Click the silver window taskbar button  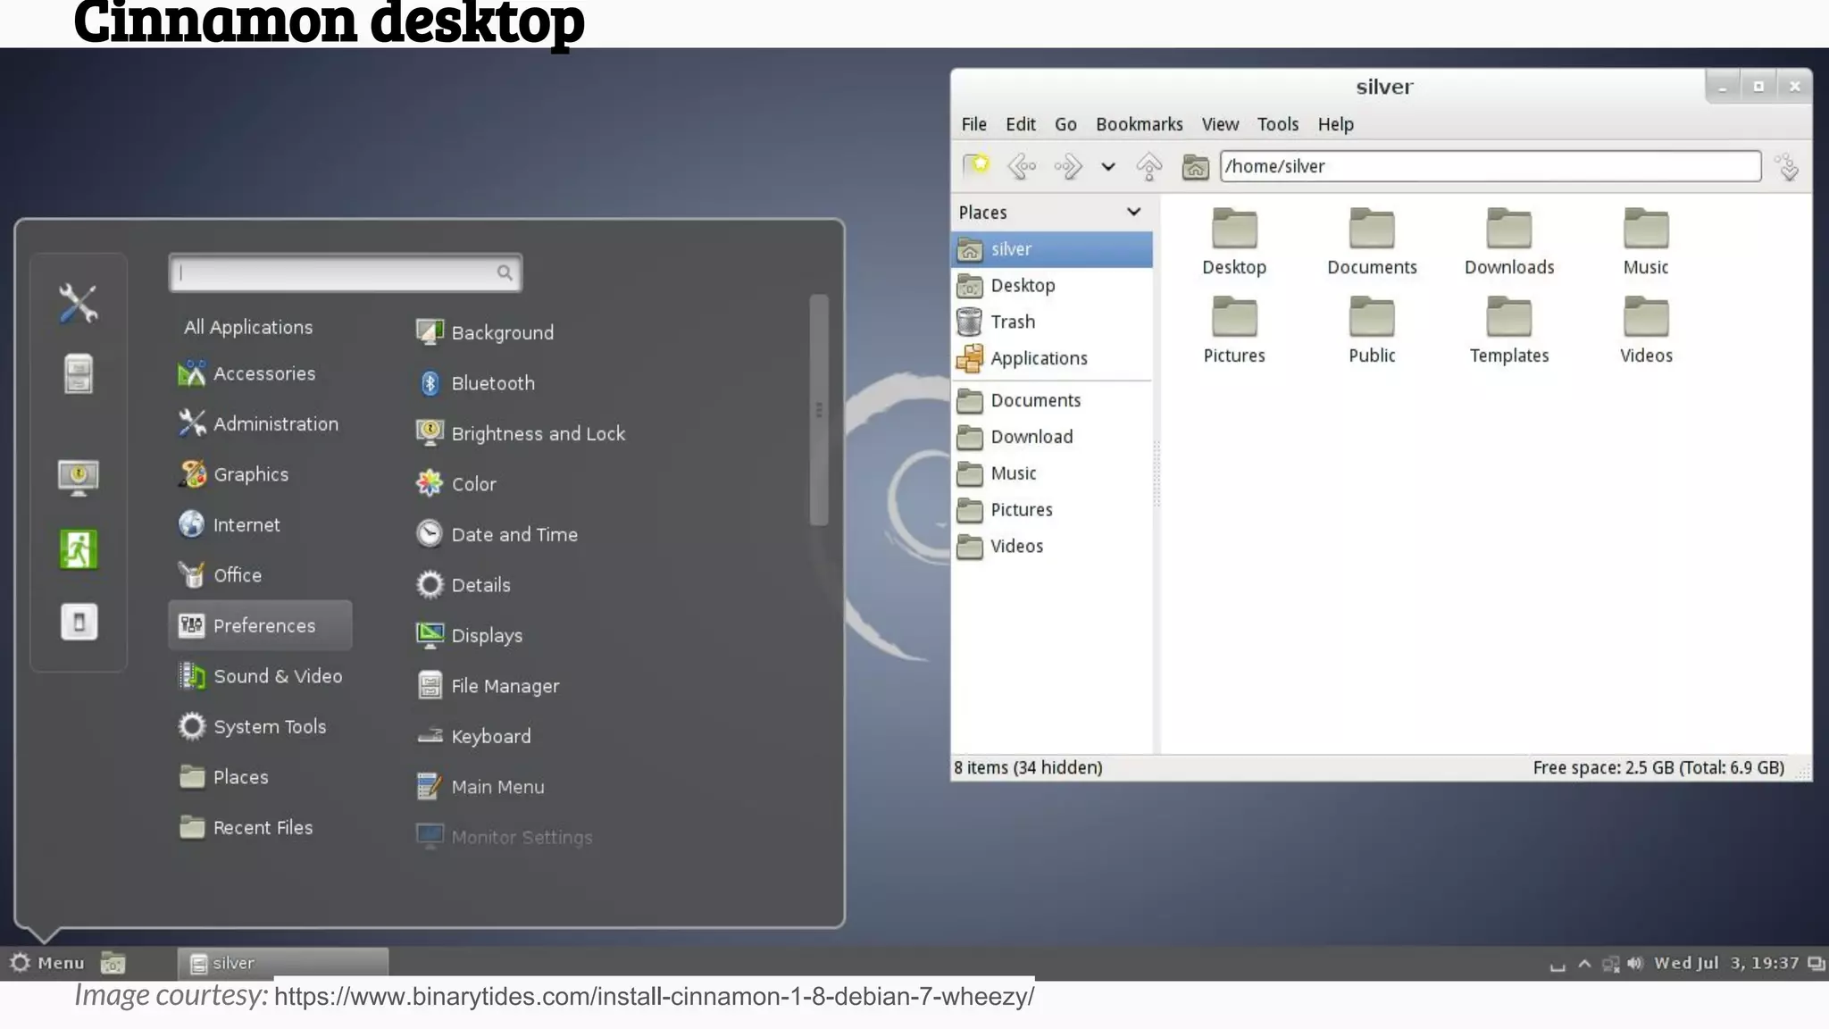[x=283, y=963]
